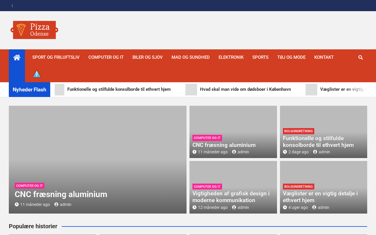376x235 pixels.
Task: Click thumbnail beside 'Hvad skal man vide' headline
Action: 191,90
